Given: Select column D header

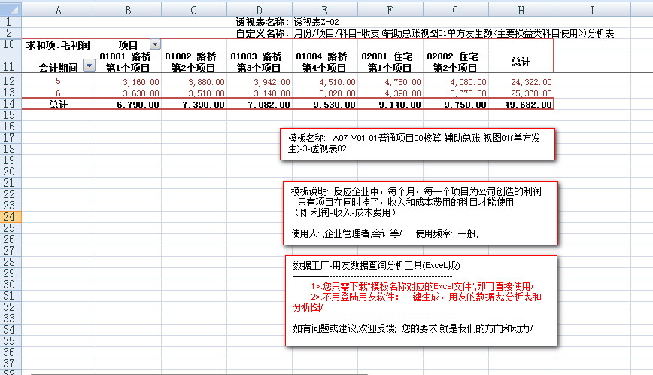Looking at the screenshot, I should tap(258, 9).
